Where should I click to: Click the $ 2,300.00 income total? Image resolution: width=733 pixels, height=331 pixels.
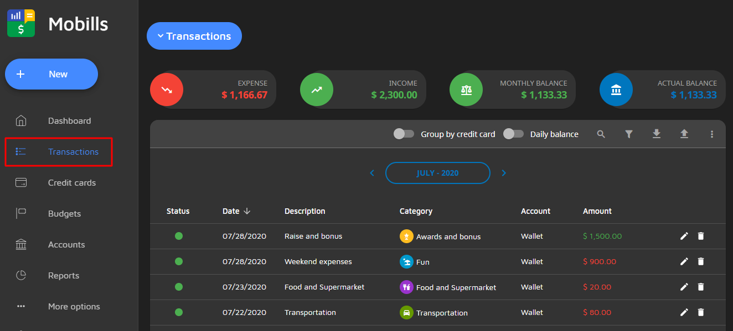394,95
